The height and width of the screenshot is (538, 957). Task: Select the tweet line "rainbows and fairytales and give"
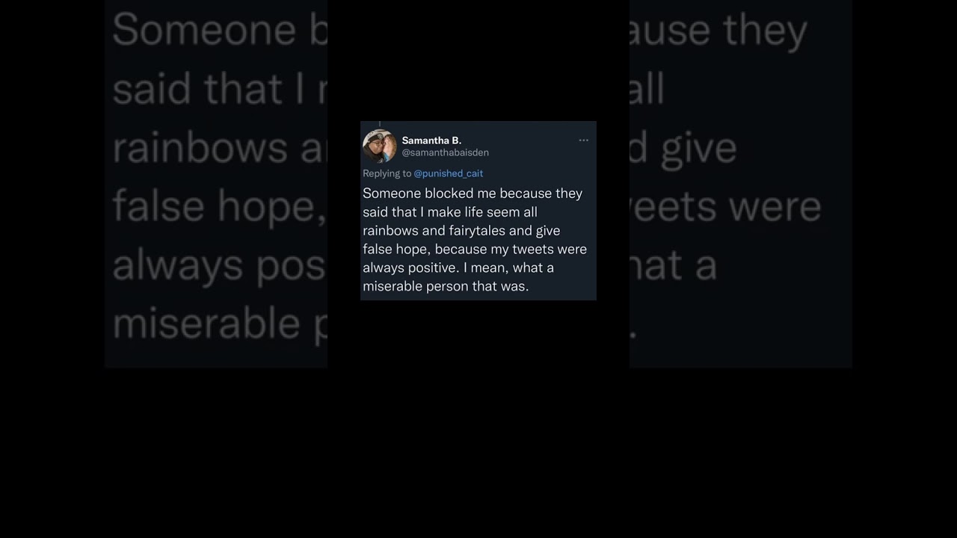coord(461,231)
